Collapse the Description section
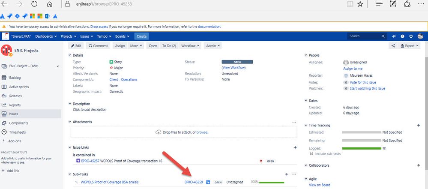Viewport: 428px width, 189px height. pyautogui.click(x=69, y=104)
